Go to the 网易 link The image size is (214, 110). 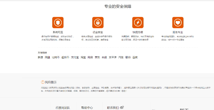coord(90,57)
